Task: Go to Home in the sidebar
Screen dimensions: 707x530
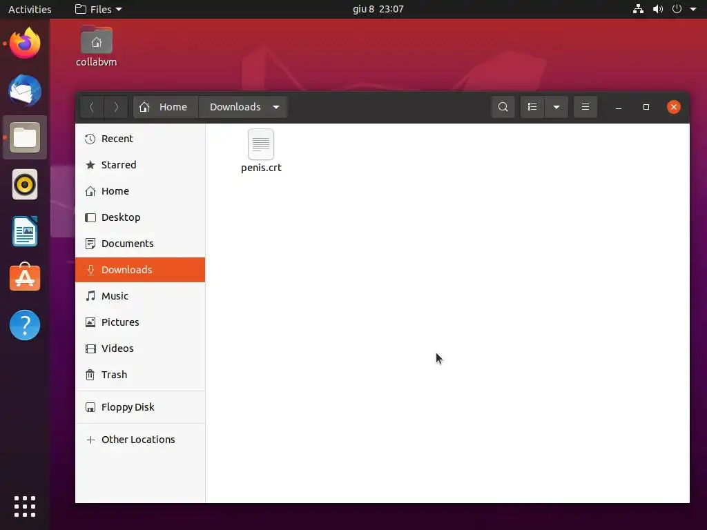Action: click(140, 191)
